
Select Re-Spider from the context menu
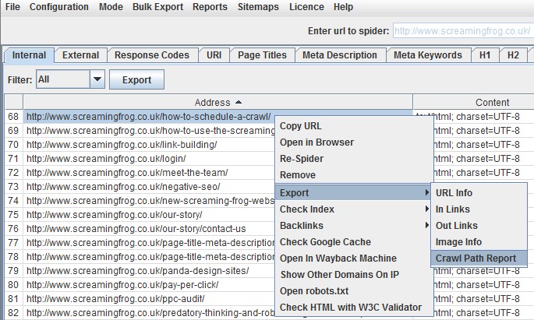302,159
